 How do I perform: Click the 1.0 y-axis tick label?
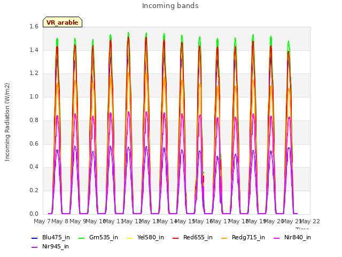click(x=34, y=96)
